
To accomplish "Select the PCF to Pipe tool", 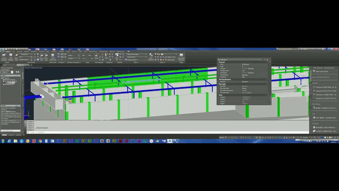I will (46, 57).
